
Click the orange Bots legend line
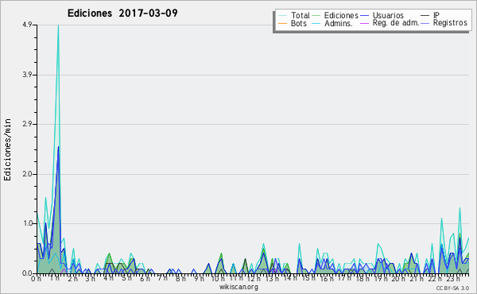[x=282, y=23]
